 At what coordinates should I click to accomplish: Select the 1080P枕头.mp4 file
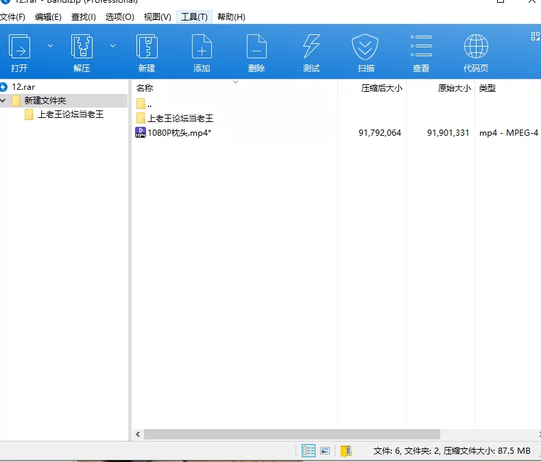pyautogui.click(x=178, y=133)
